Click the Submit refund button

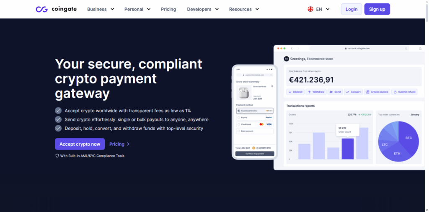click(x=404, y=92)
